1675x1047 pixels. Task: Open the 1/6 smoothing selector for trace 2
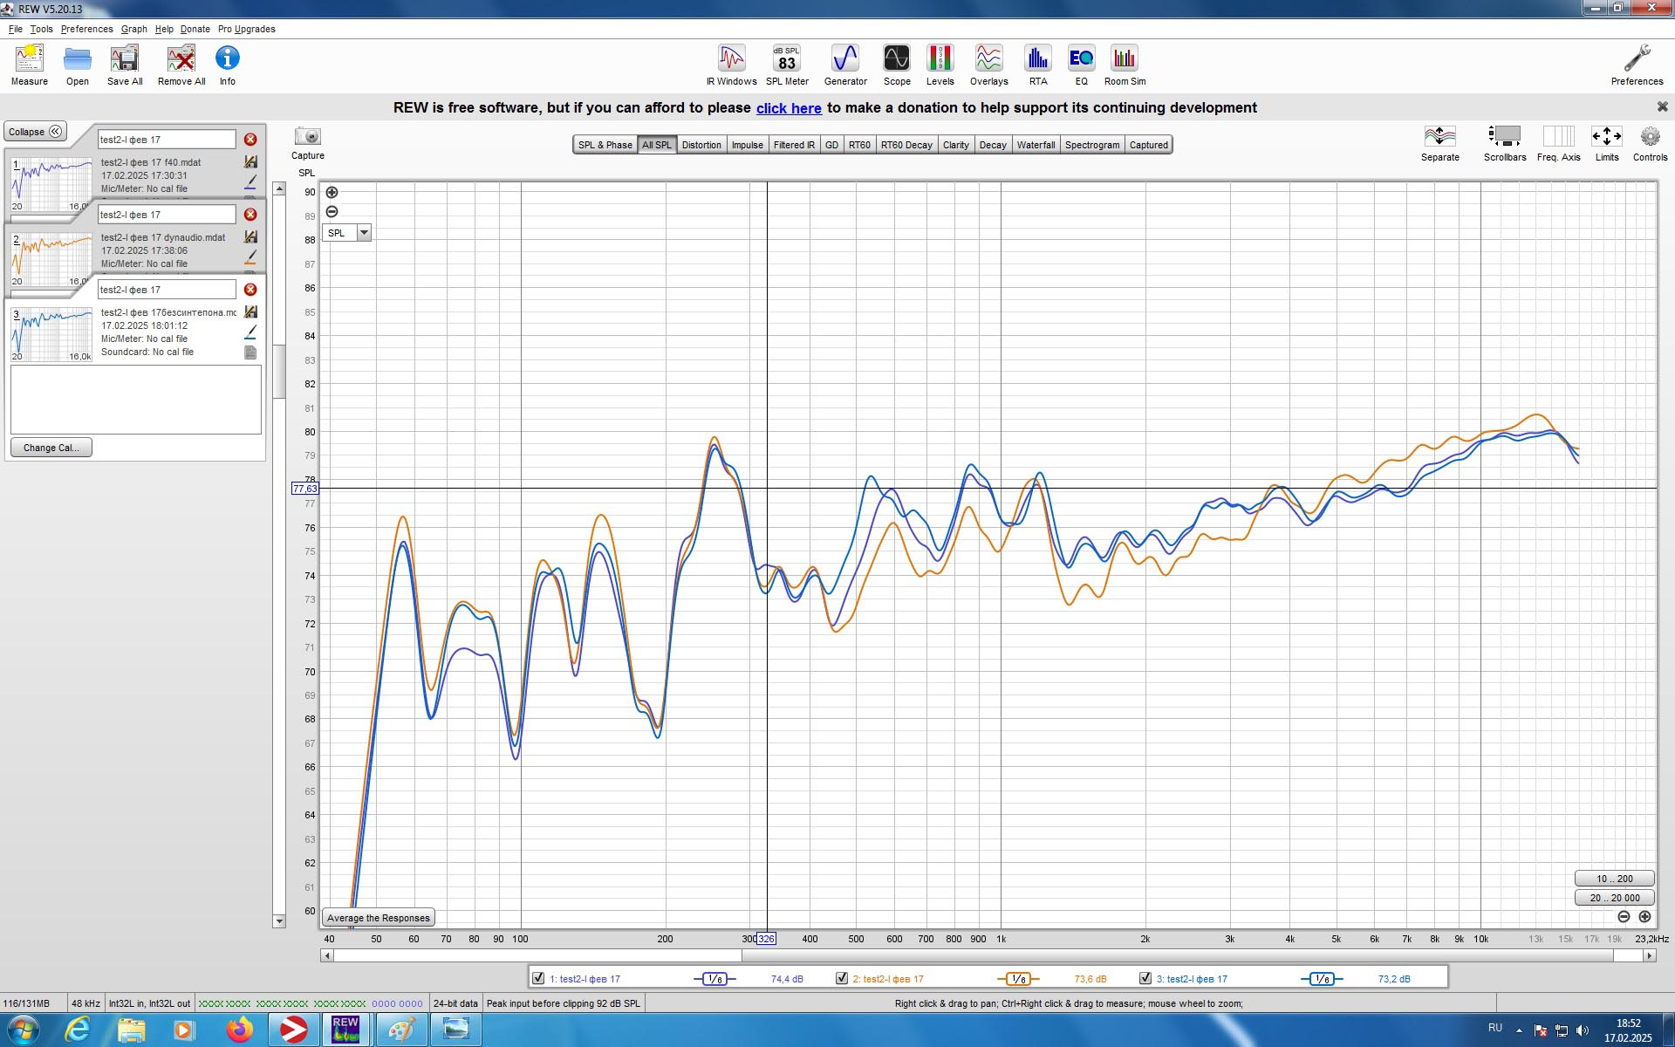click(1017, 979)
